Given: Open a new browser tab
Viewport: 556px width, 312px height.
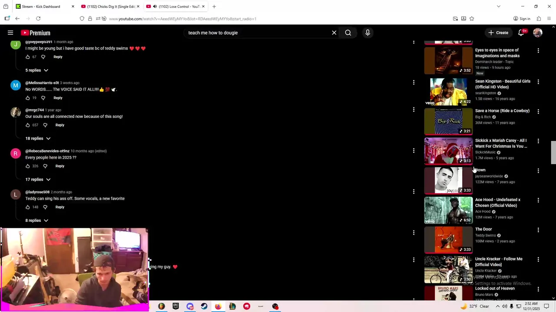Looking at the screenshot, I should pos(214,6).
